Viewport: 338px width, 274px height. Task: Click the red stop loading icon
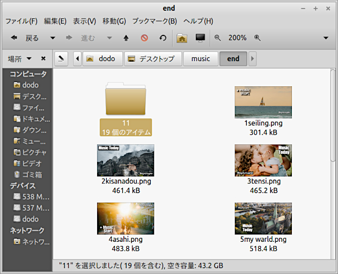pos(144,38)
